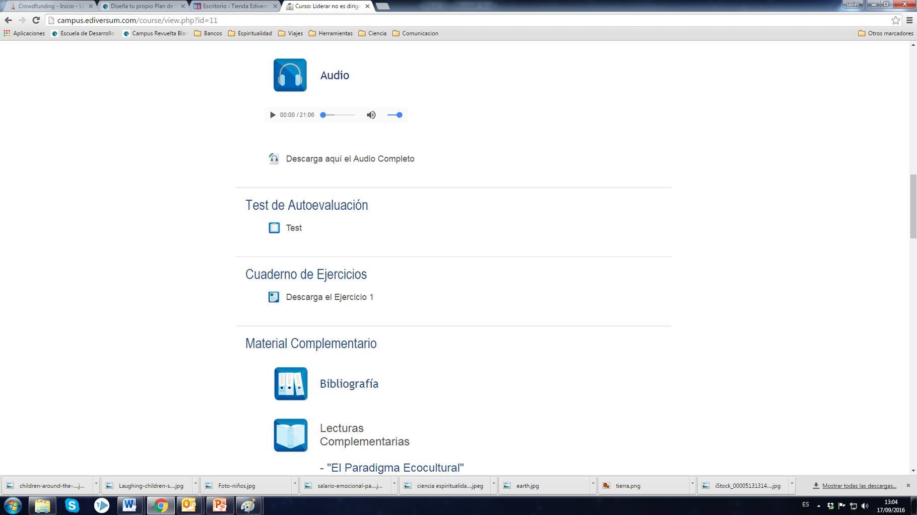Open "Descarga aquí el Audio Completo" link

(x=350, y=159)
